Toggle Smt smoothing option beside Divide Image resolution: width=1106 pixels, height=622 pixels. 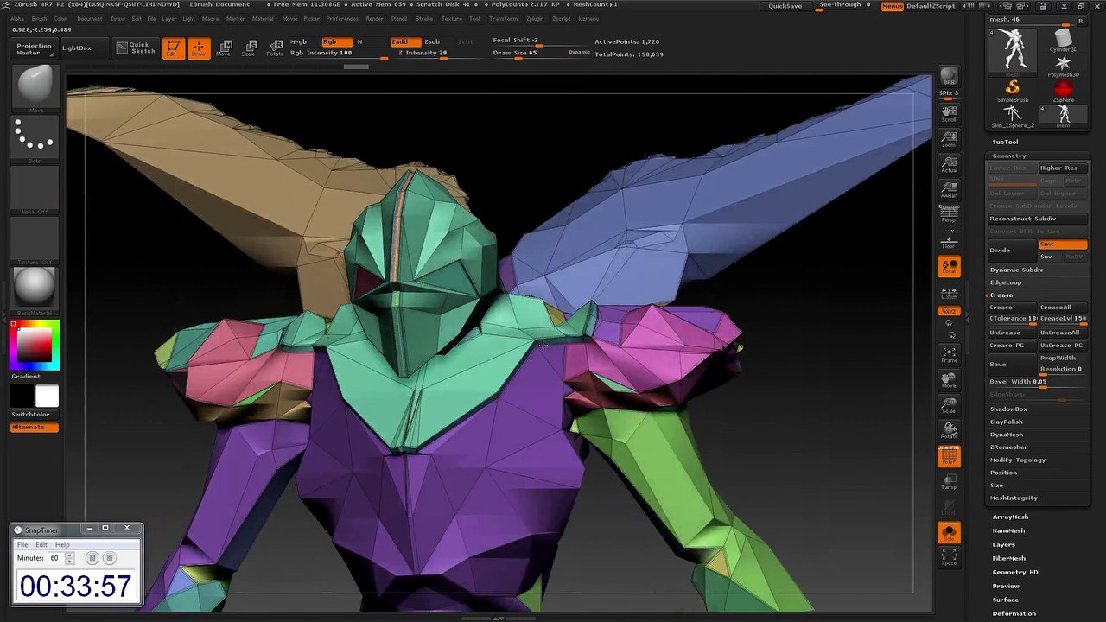[1062, 244]
